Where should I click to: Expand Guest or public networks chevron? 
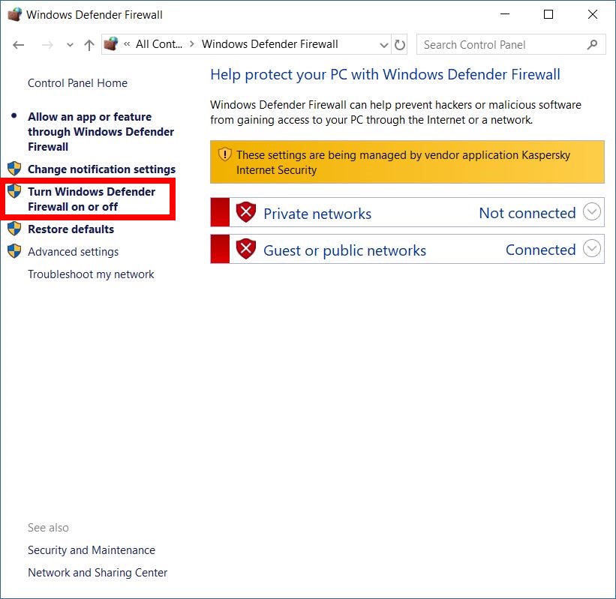click(x=592, y=248)
